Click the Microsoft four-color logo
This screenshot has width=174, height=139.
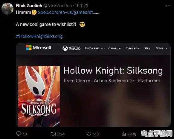point(29,48)
